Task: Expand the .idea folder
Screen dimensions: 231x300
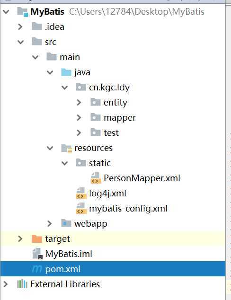Action: click(20, 27)
